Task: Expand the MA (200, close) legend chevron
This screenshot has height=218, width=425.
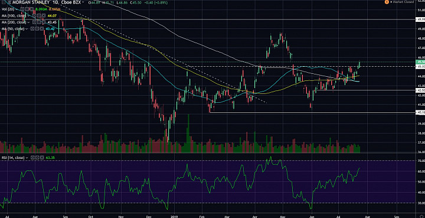Action: point(28,22)
